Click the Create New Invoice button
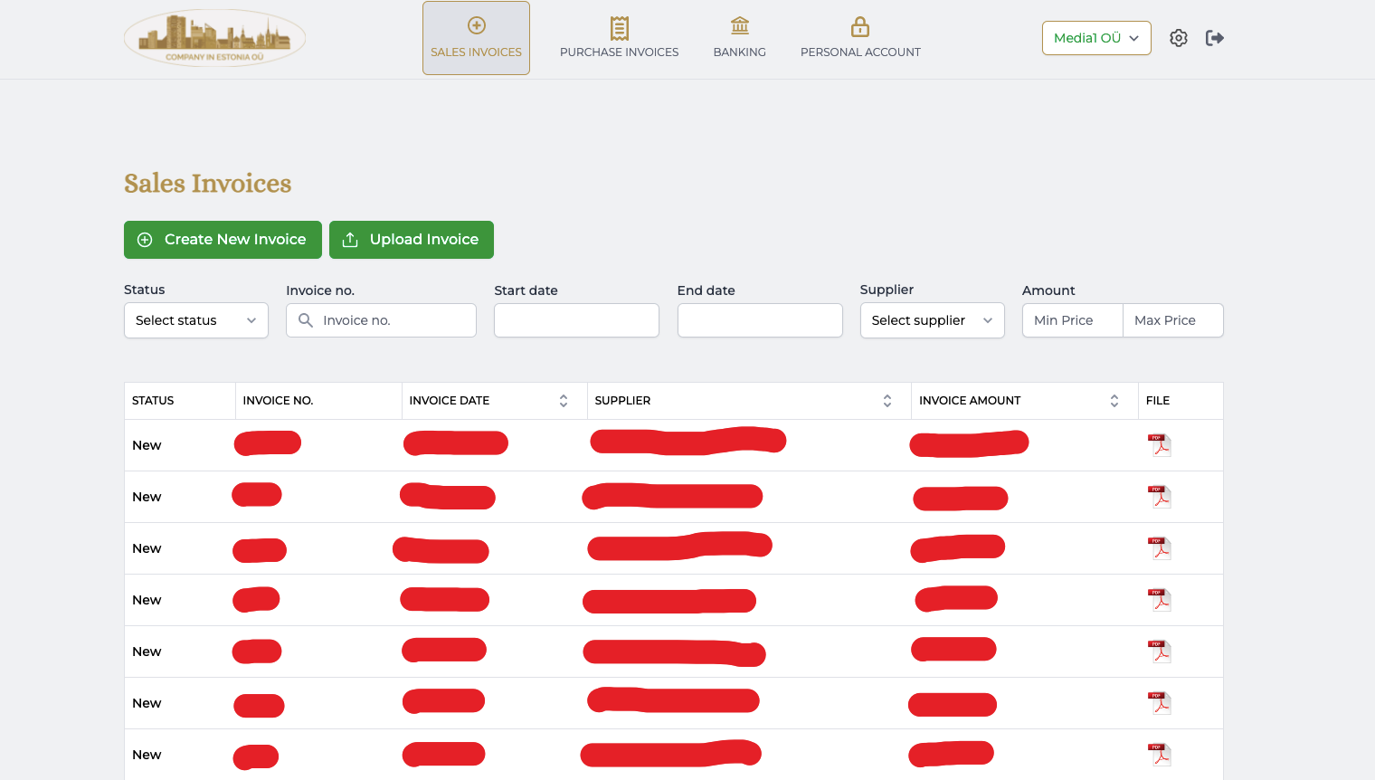 [x=223, y=239]
